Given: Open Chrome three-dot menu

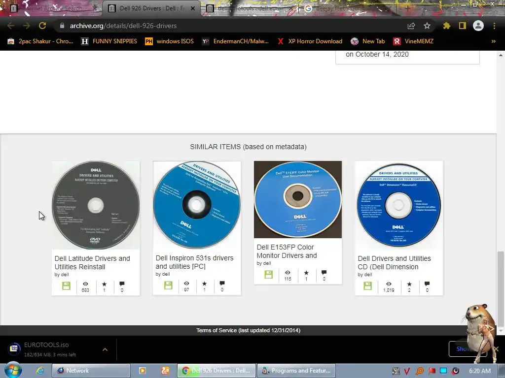Looking at the screenshot, I should 494,26.
